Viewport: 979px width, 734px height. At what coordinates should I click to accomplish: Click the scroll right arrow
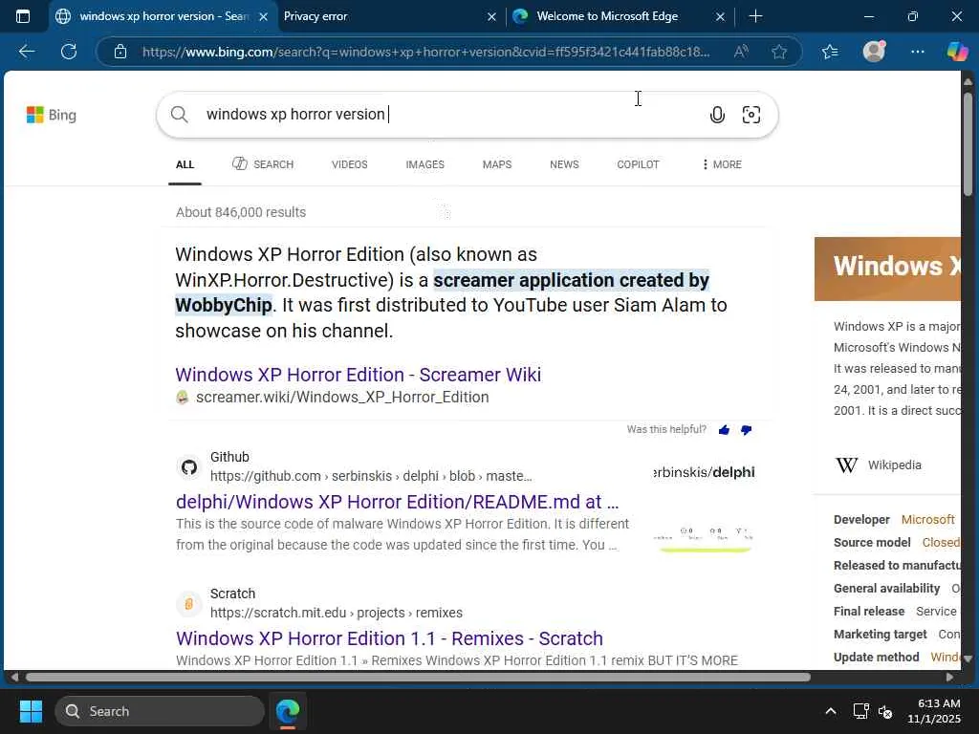tap(949, 678)
